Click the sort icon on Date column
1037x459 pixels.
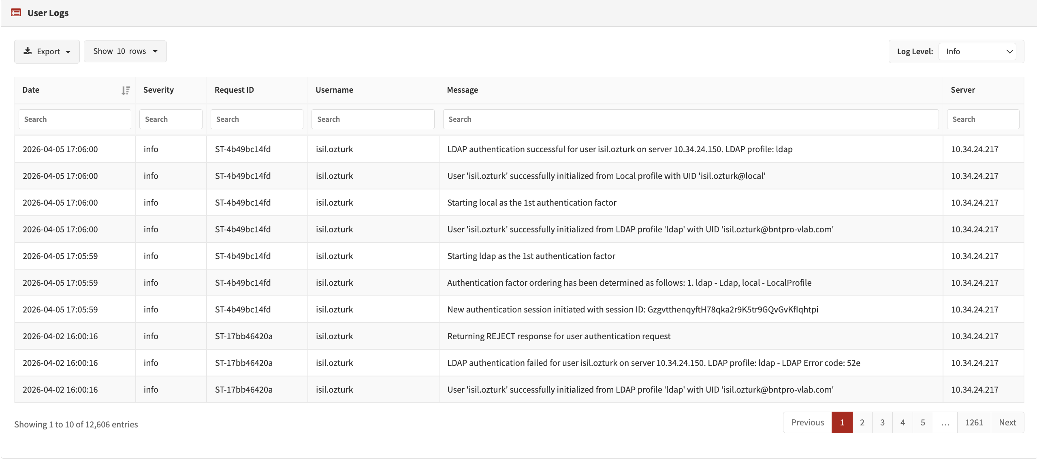click(126, 90)
